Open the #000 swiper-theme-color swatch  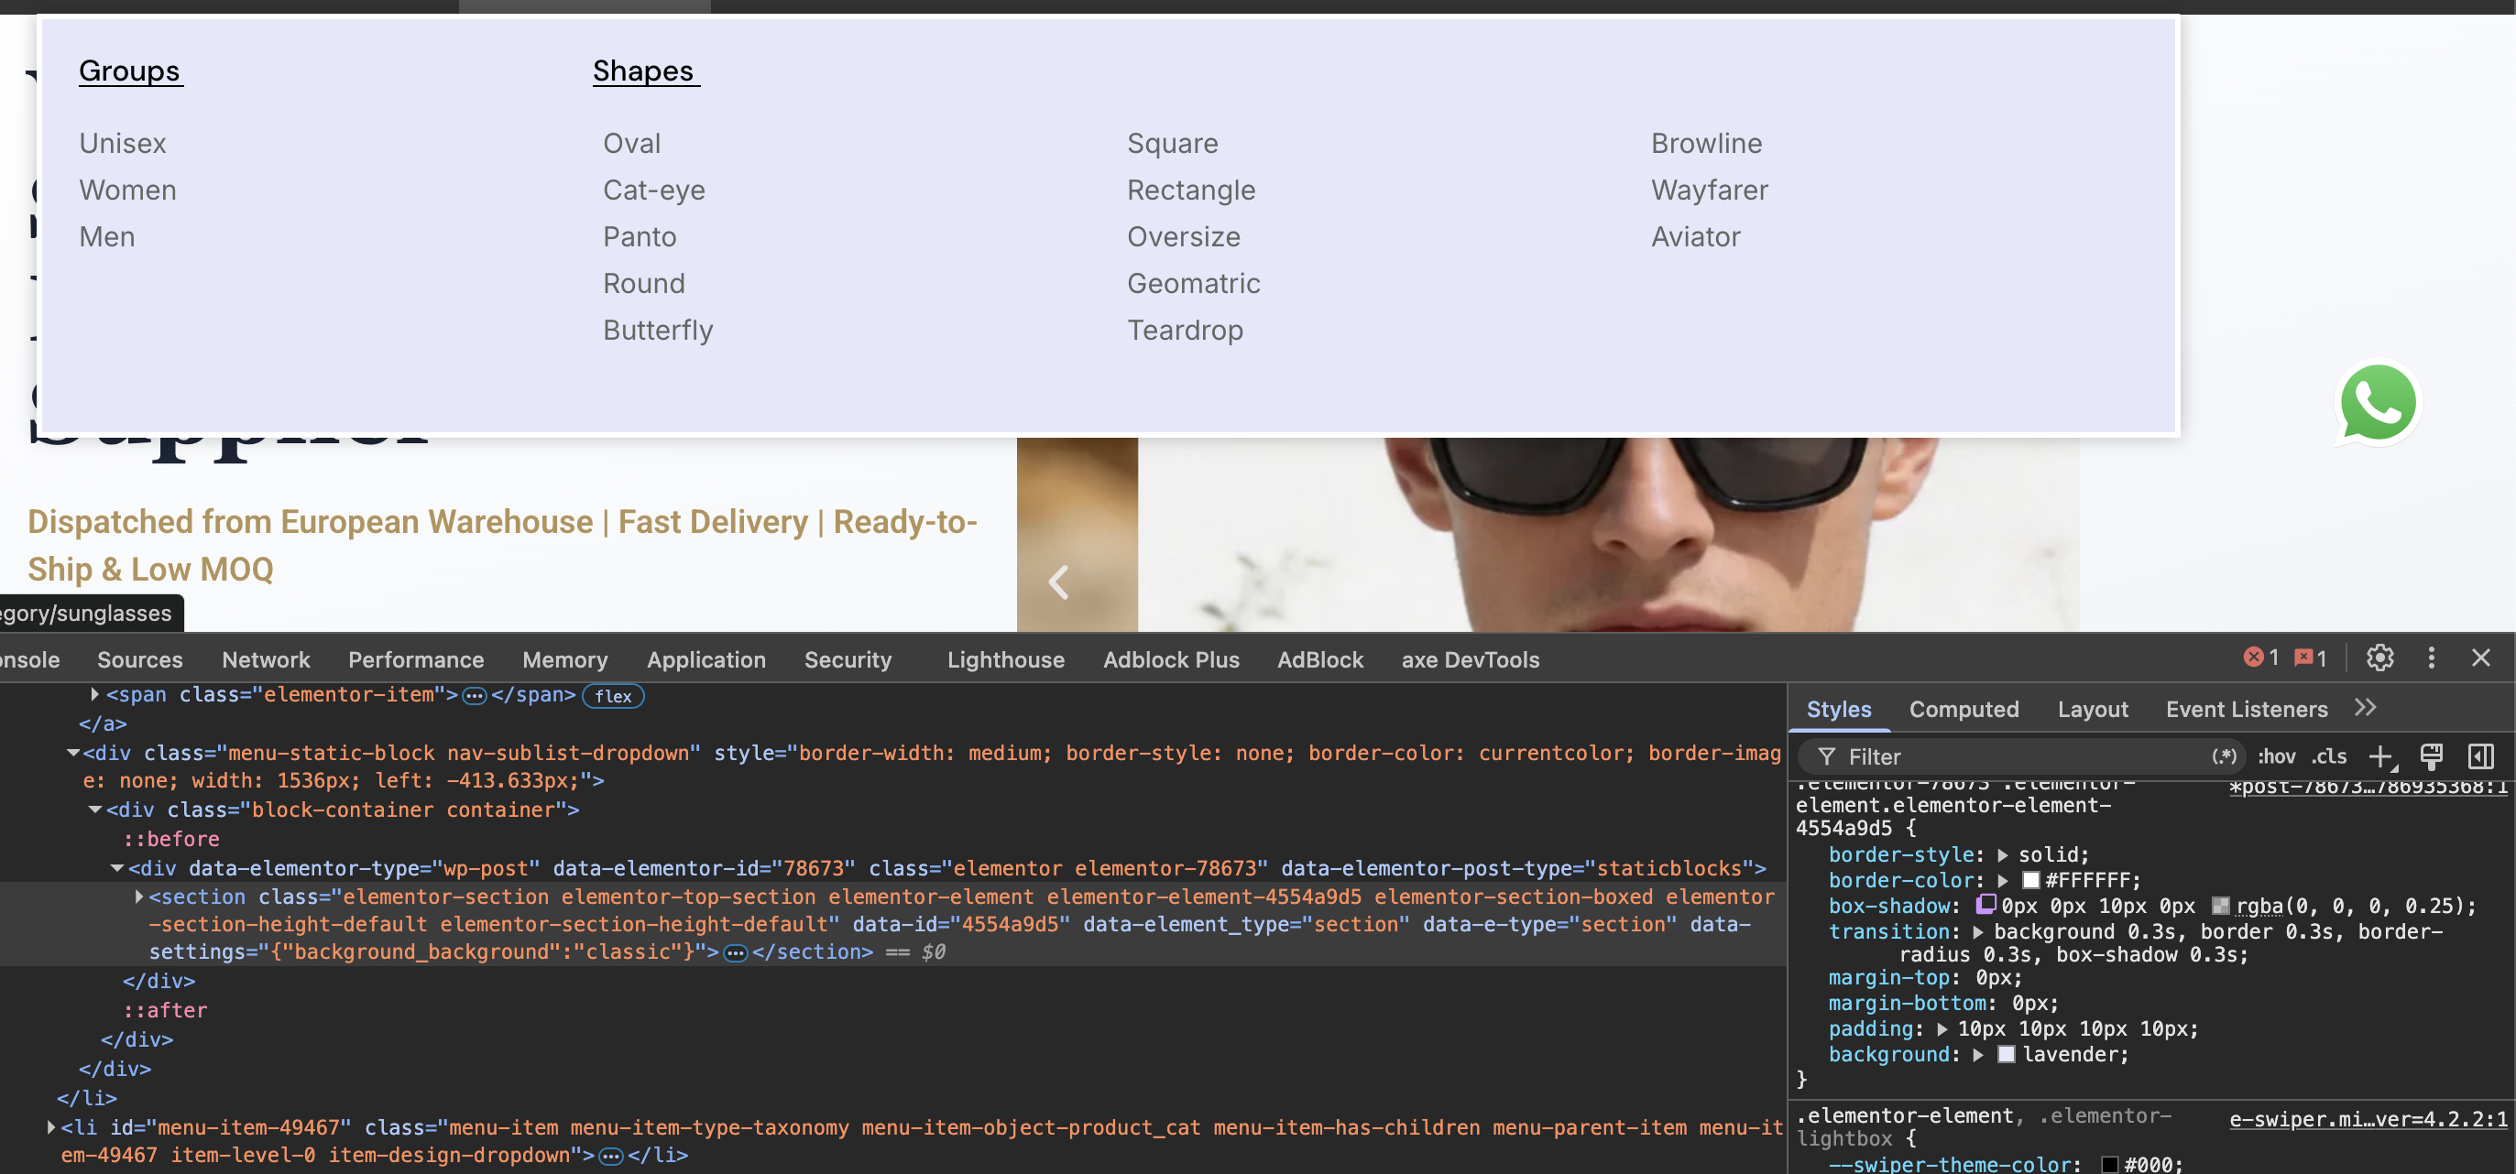pos(2110,1164)
